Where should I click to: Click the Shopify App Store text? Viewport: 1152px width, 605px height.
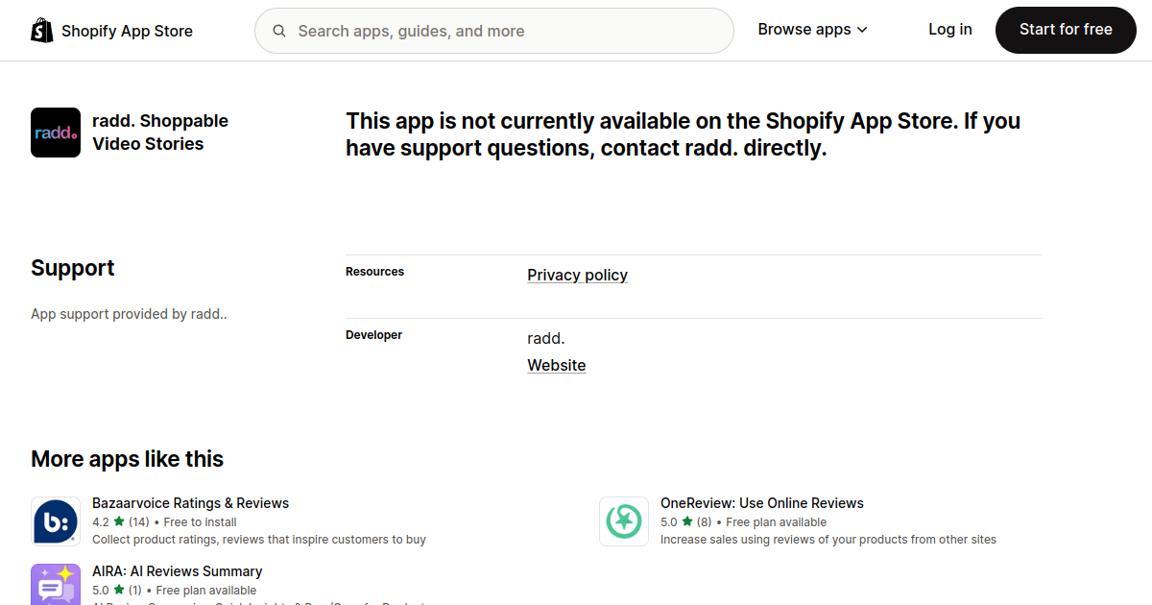[x=127, y=31]
